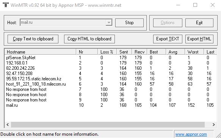Select the pfSense.SkyNet row
The height and width of the screenshot is (138, 221).
111,58
